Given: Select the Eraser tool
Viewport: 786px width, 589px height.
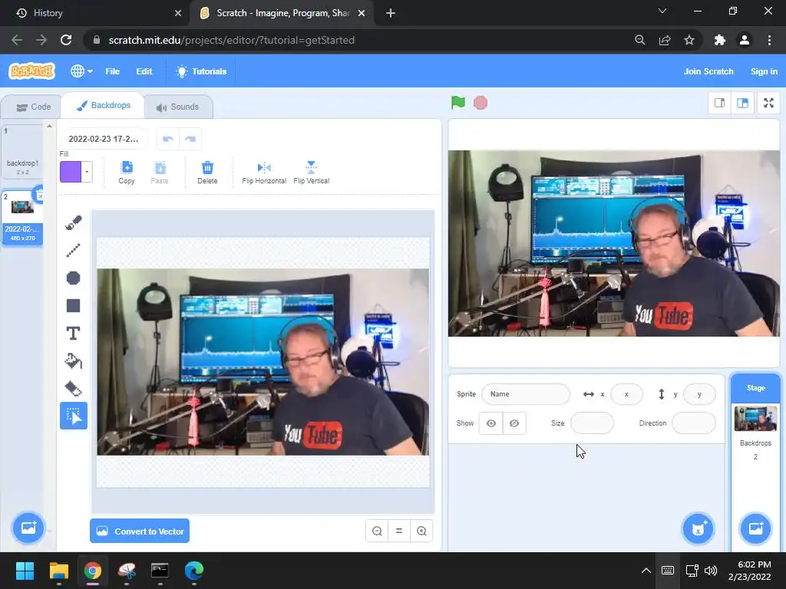Looking at the screenshot, I should [74, 389].
